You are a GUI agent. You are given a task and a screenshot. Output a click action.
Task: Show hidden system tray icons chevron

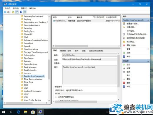[x=107, y=112]
